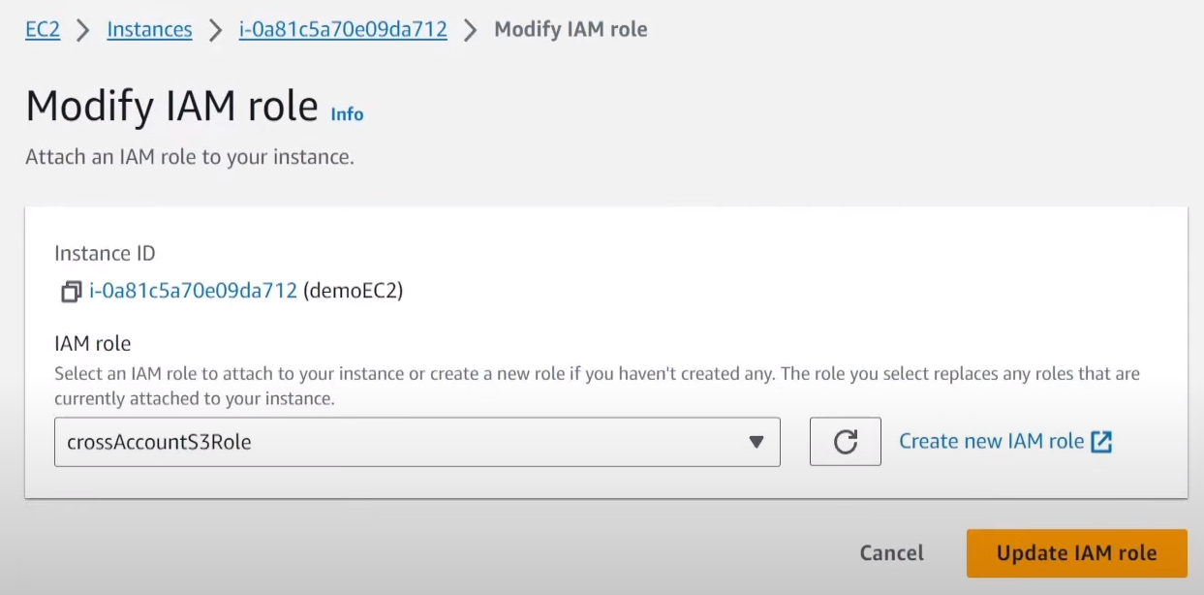Image resolution: width=1204 pixels, height=595 pixels.
Task: Click the Modify IAM role page heading
Action: pyautogui.click(x=171, y=106)
